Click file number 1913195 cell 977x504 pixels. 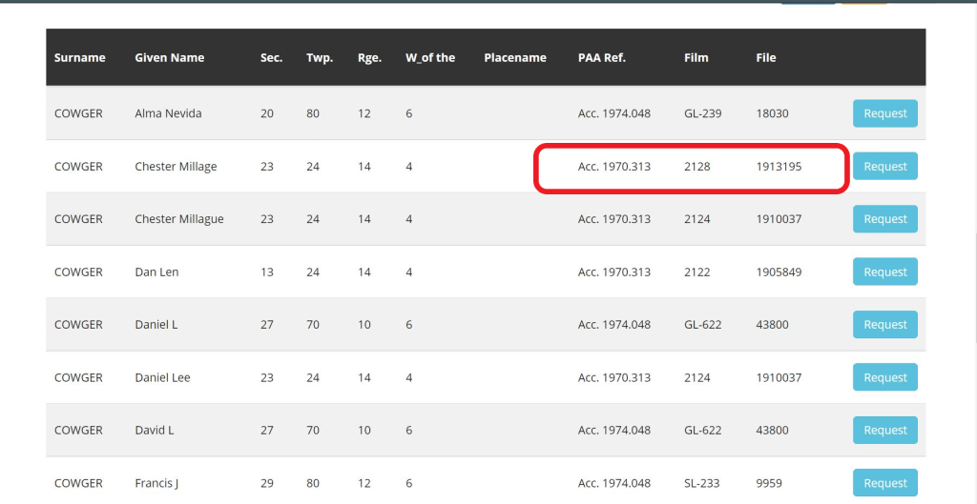(779, 167)
